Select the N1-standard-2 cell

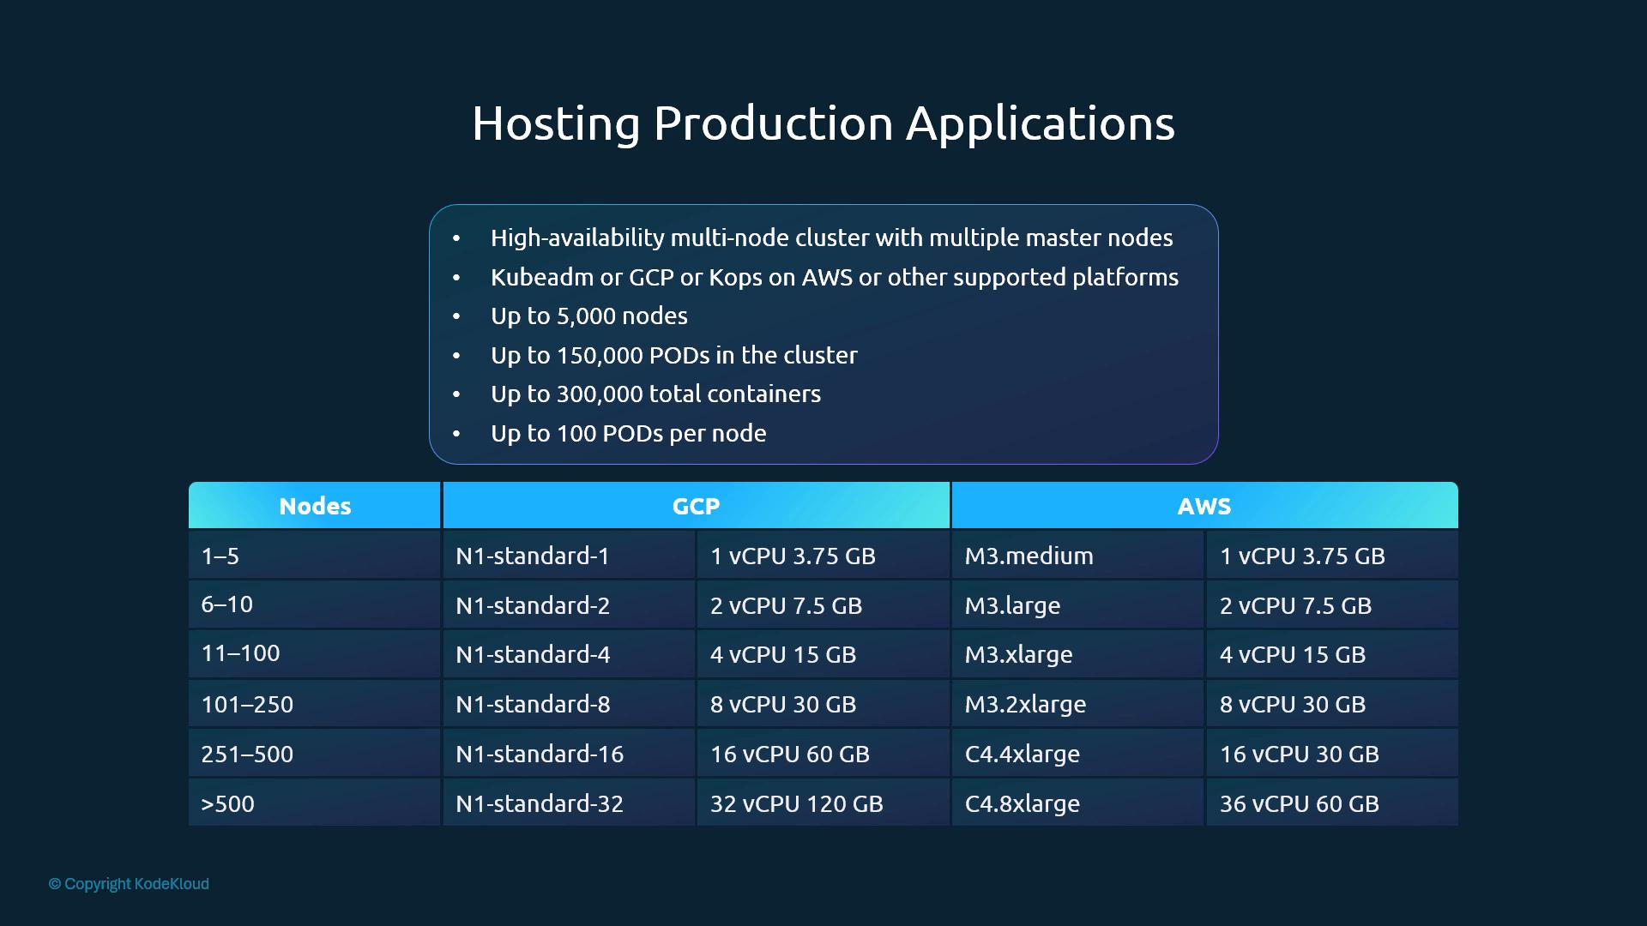(569, 604)
